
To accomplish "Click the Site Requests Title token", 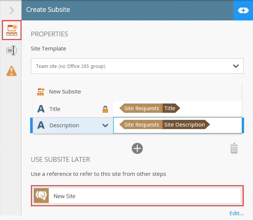I will click(x=150, y=108).
